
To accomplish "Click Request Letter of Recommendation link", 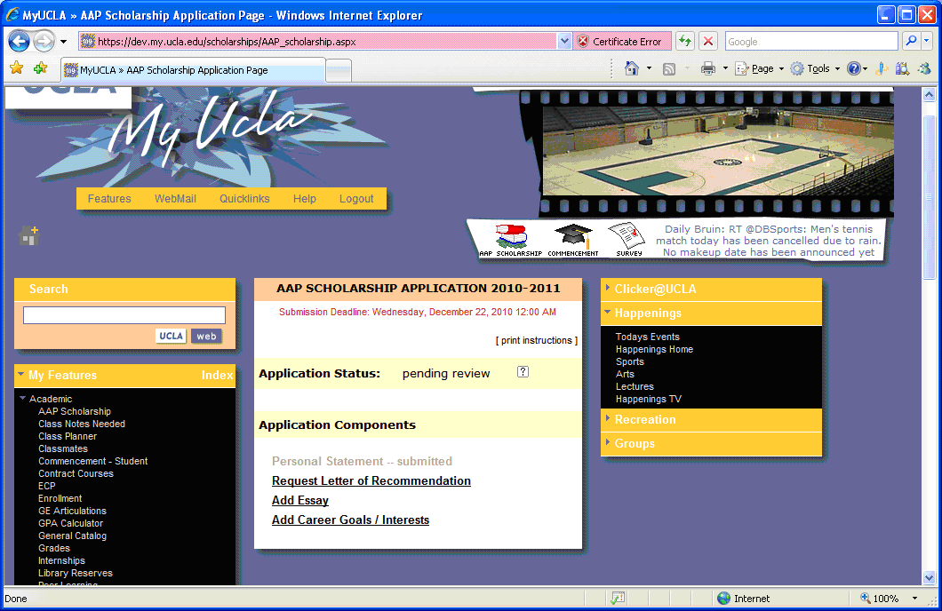I will tap(371, 480).
